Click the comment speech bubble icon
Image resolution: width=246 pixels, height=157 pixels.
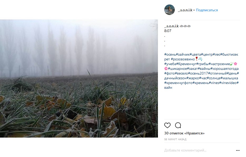[x=178, y=125]
